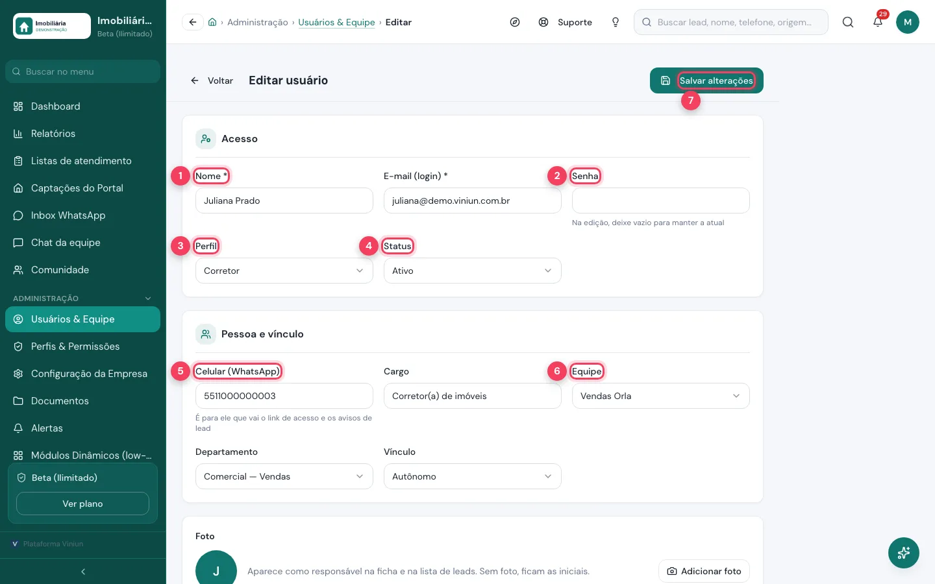Open the Equipe dropdown showing Vendas Orla

(661, 396)
